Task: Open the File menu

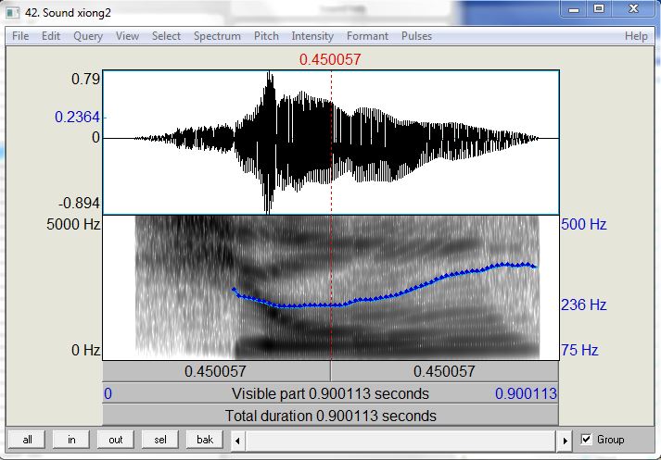Action: 20,36
